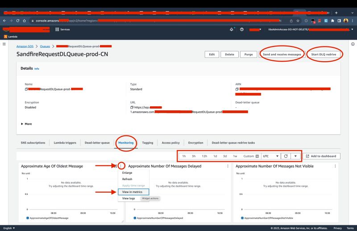This screenshot has width=357, height=231.
Task: Click the browser address bar
Action: [158, 21]
